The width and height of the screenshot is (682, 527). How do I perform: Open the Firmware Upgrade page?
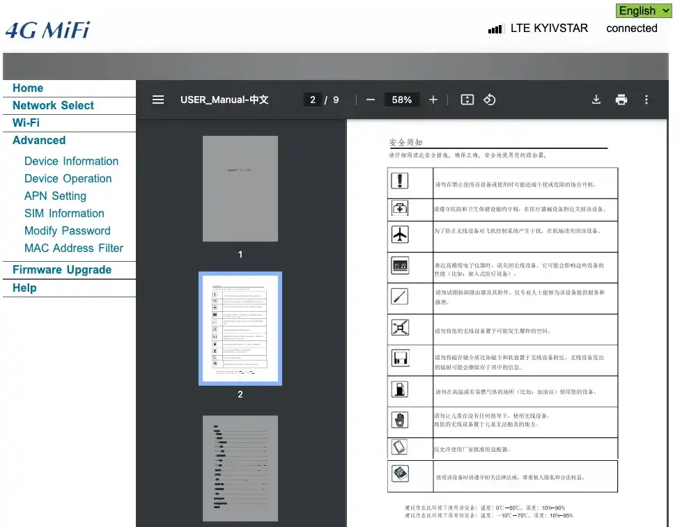[x=62, y=269]
